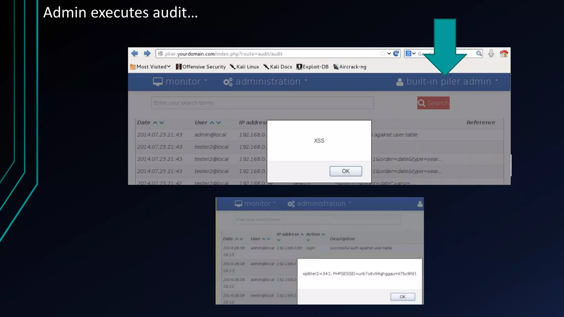Click the tester@local user cell in bottom table
Viewport: 564px width, 317px height.
tap(262, 295)
